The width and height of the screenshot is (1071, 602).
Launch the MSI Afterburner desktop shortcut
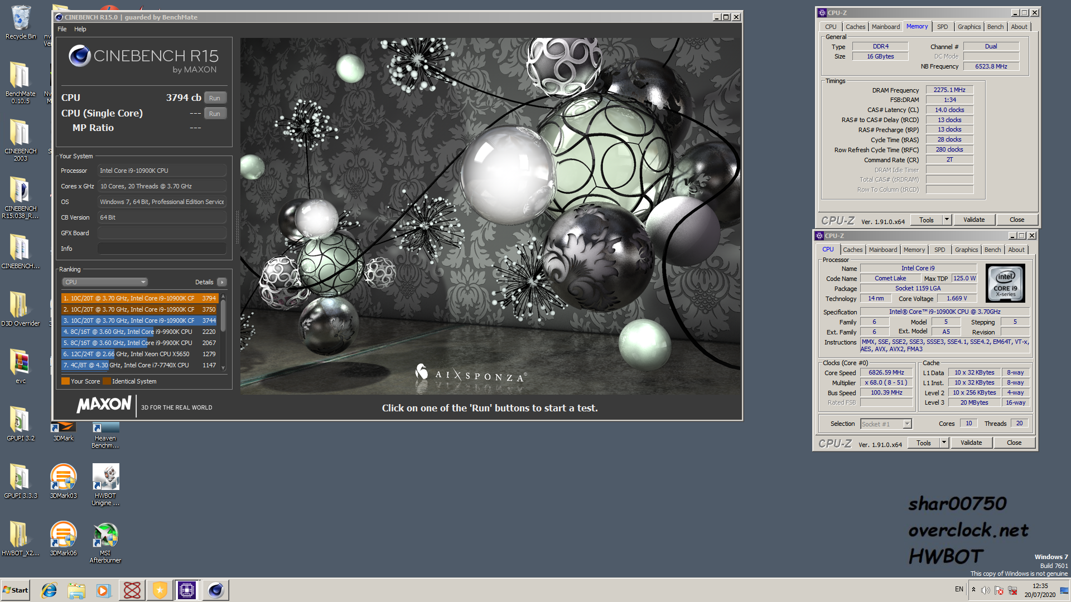point(105,542)
